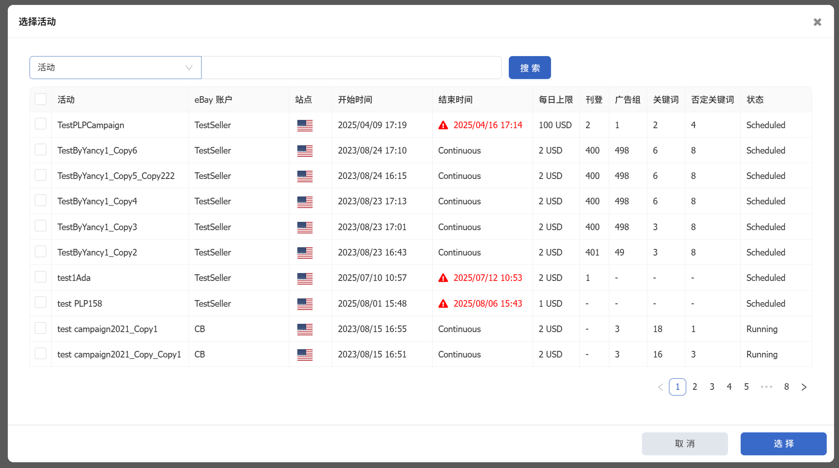The width and height of the screenshot is (839, 468).
Task: Expand pagination using the ellipsis jump
Action: coord(766,387)
